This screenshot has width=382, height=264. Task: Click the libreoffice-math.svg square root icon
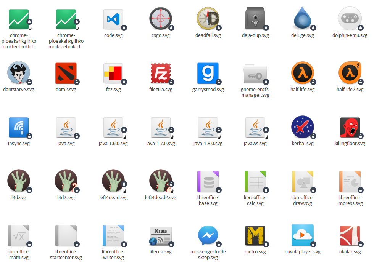coord(19,235)
